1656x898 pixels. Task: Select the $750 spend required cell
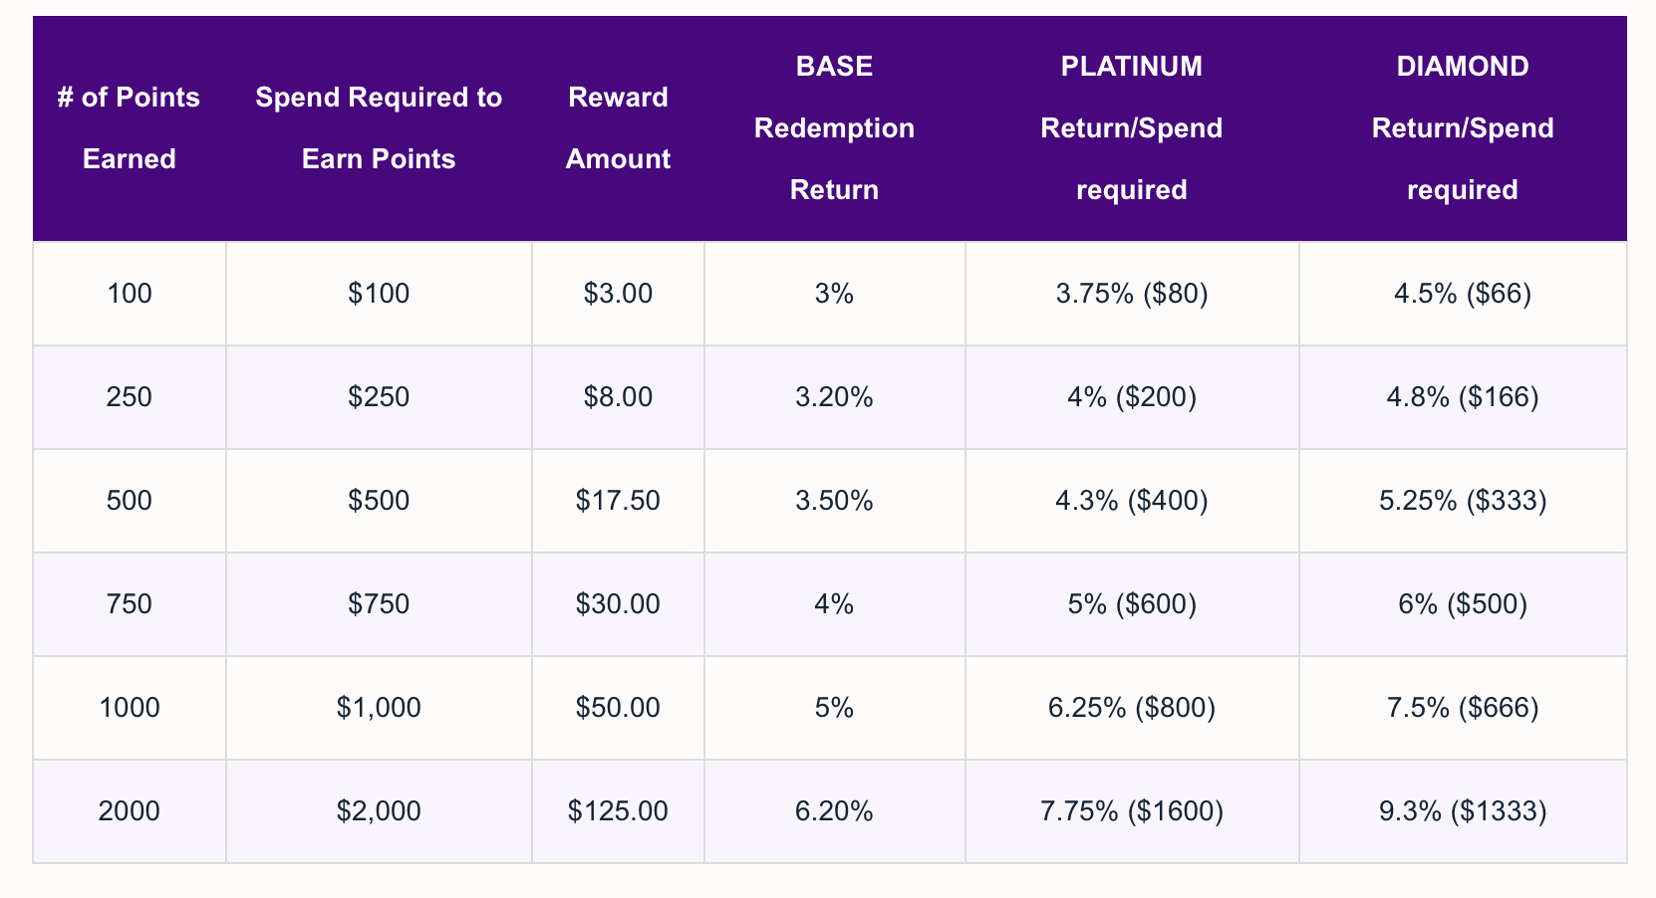tap(379, 604)
